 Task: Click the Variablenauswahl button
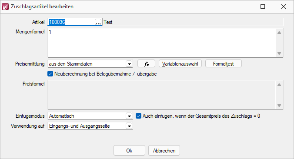[x=180, y=64]
